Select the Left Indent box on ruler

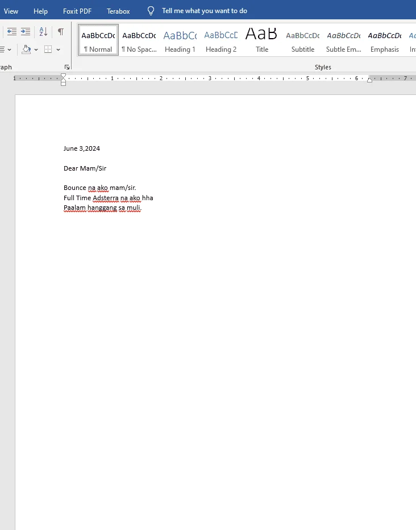tap(63, 84)
